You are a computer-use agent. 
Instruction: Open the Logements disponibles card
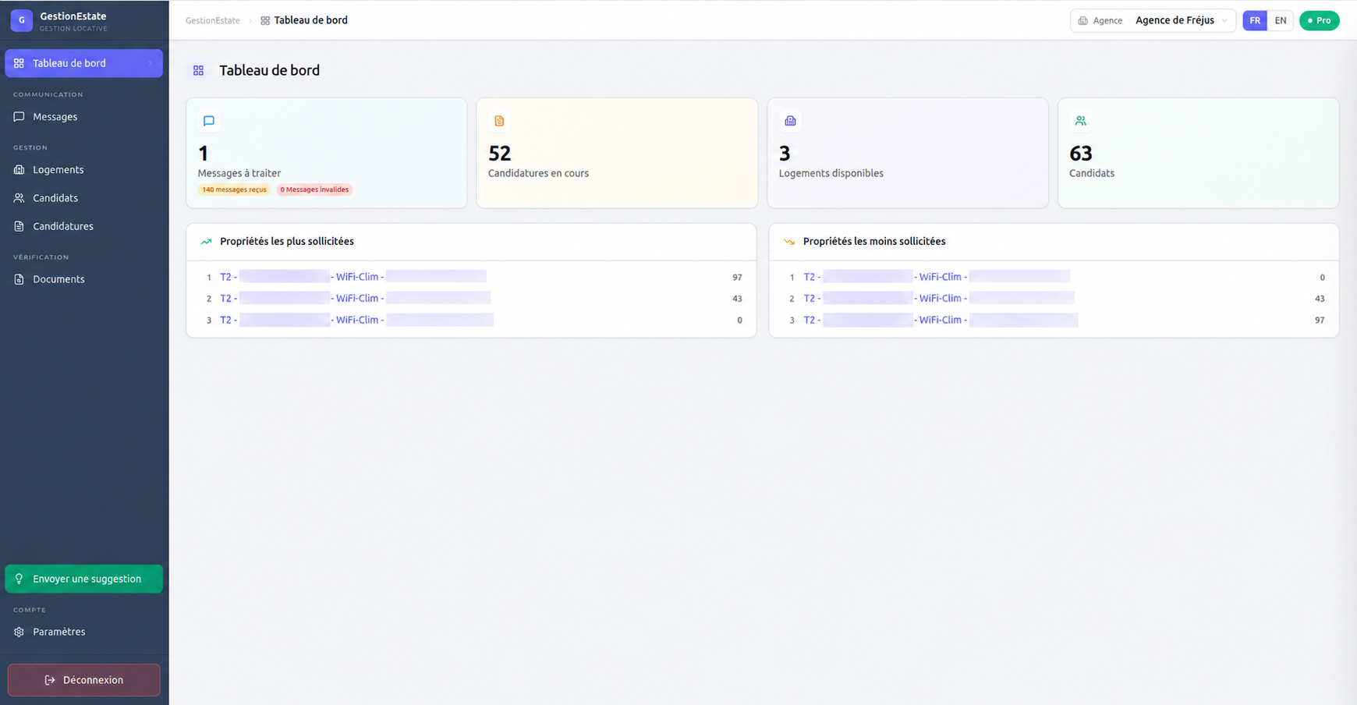point(908,153)
